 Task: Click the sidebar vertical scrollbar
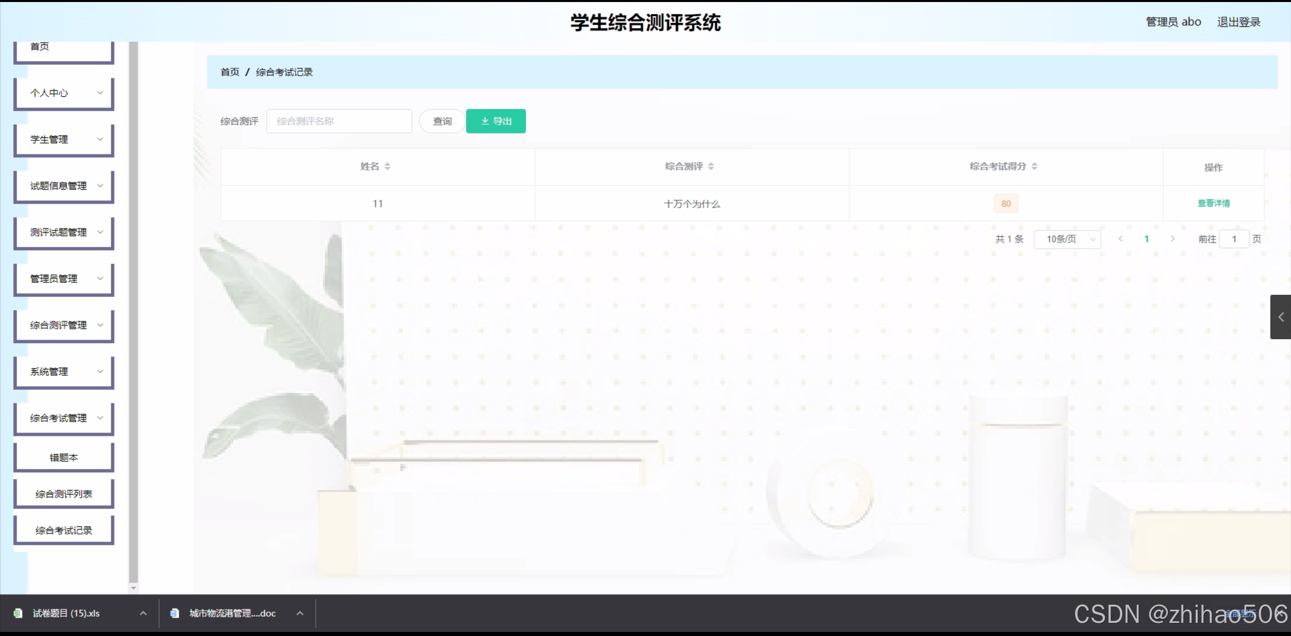click(x=133, y=313)
